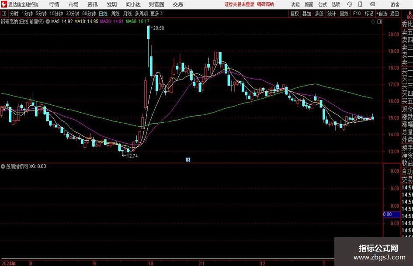Screen dimensions: 413x266
Task: Open the 财富圈 menu
Action: point(156,4)
